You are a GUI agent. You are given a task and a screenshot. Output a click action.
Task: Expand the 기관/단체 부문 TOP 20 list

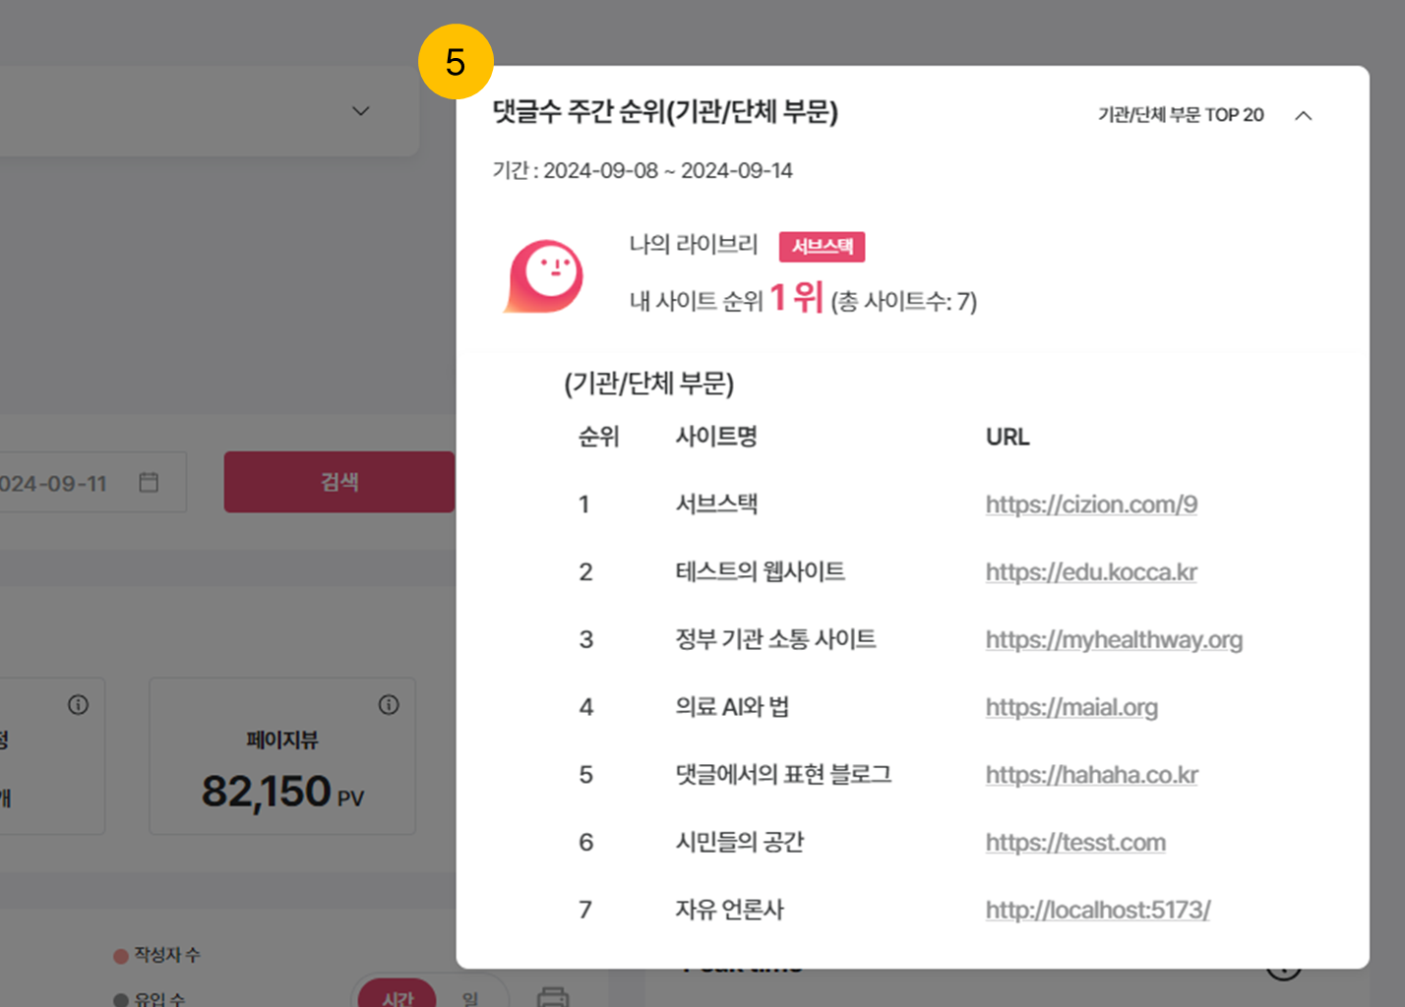coord(1180,115)
